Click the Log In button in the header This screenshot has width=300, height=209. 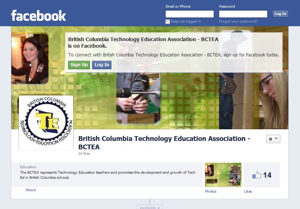(x=280, y=14)
